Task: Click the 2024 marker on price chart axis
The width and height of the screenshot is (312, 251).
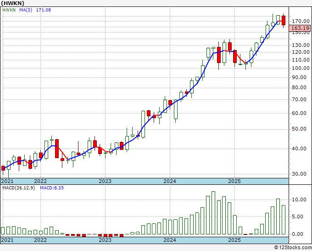Action: click(x=170, y=181)
